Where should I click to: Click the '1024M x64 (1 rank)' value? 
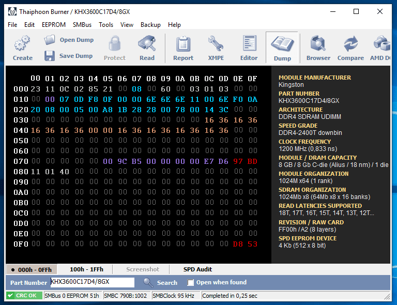pyautogui.click(x=306, y=181)
